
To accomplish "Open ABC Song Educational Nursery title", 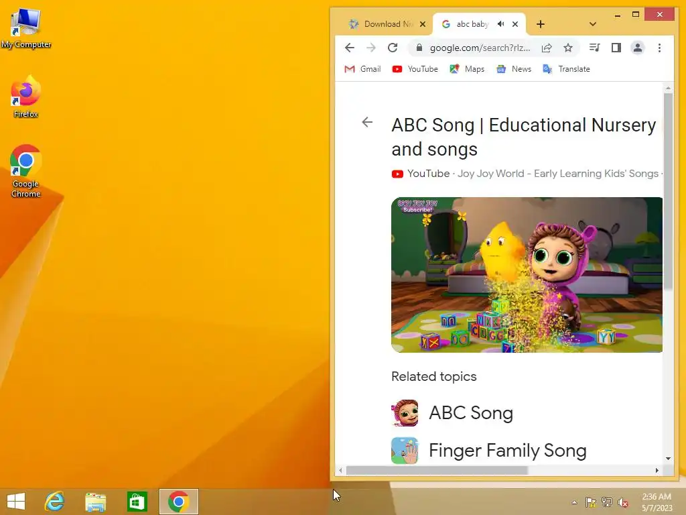I will [524, 137].
